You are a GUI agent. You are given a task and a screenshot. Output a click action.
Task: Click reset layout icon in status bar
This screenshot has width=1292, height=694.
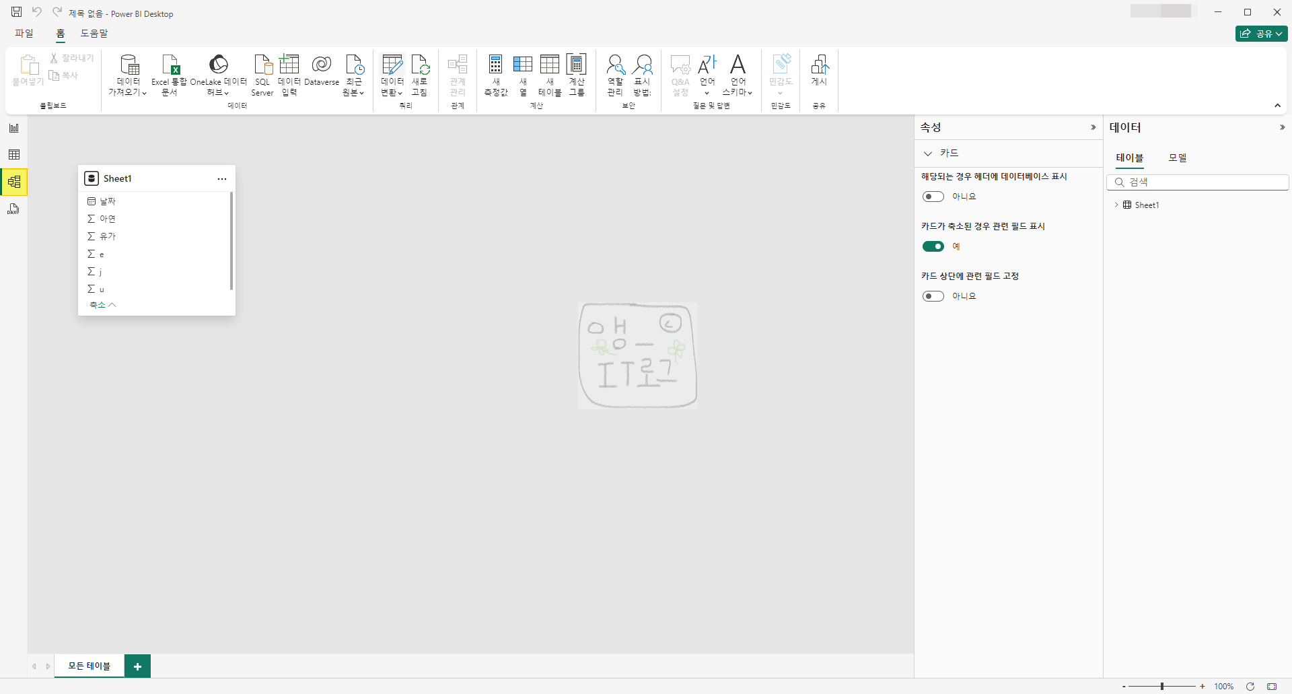(1250, 687)
